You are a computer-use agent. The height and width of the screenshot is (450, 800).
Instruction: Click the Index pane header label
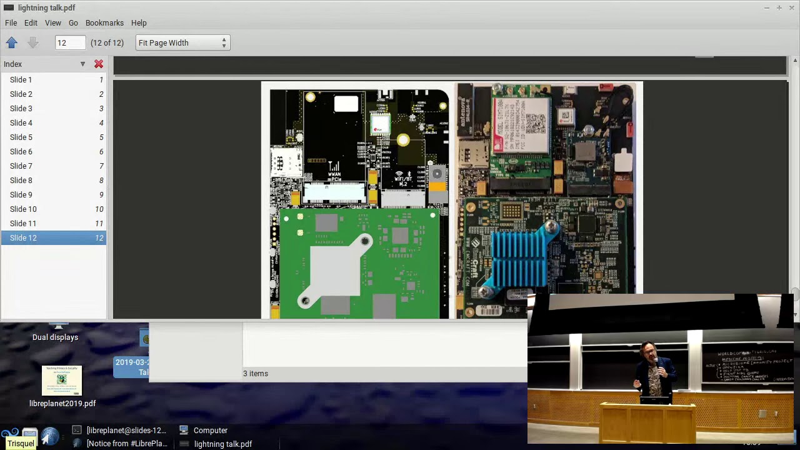[12, 64]
